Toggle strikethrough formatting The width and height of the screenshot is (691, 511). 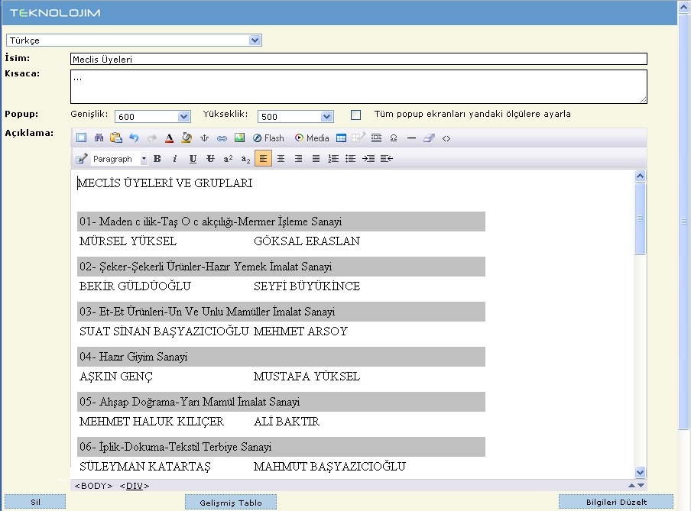coord(210,159)
